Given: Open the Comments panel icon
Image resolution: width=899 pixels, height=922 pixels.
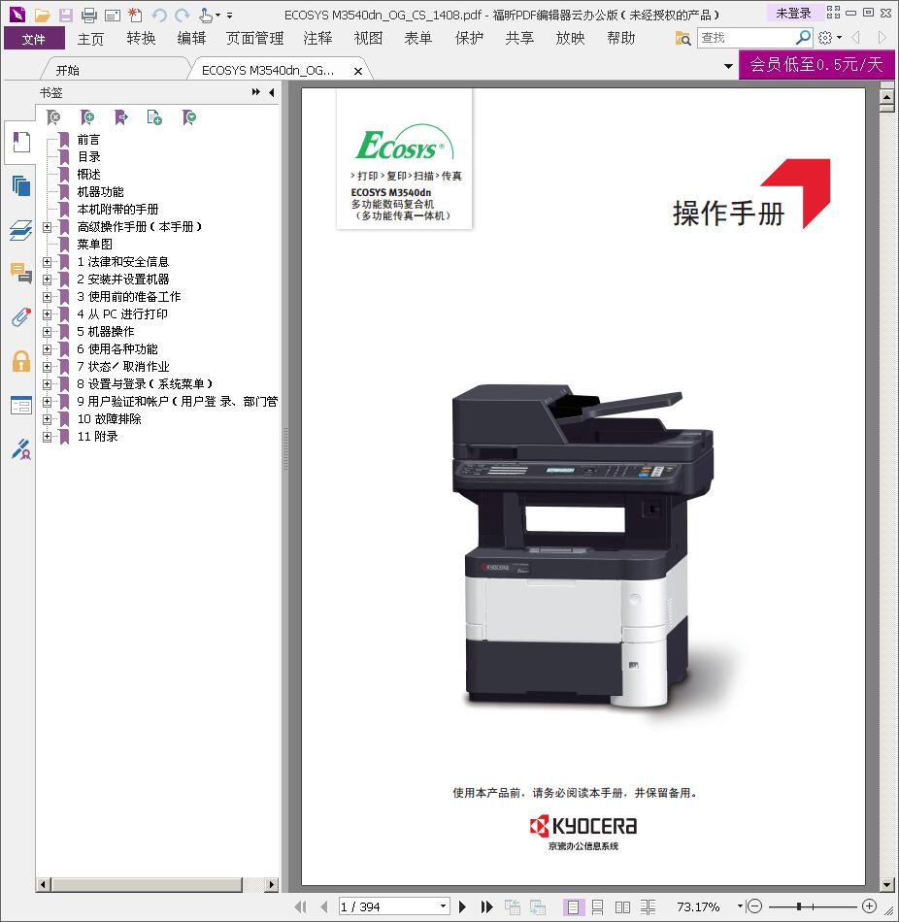Looking at the screenshot, I should tap(21, 274).
